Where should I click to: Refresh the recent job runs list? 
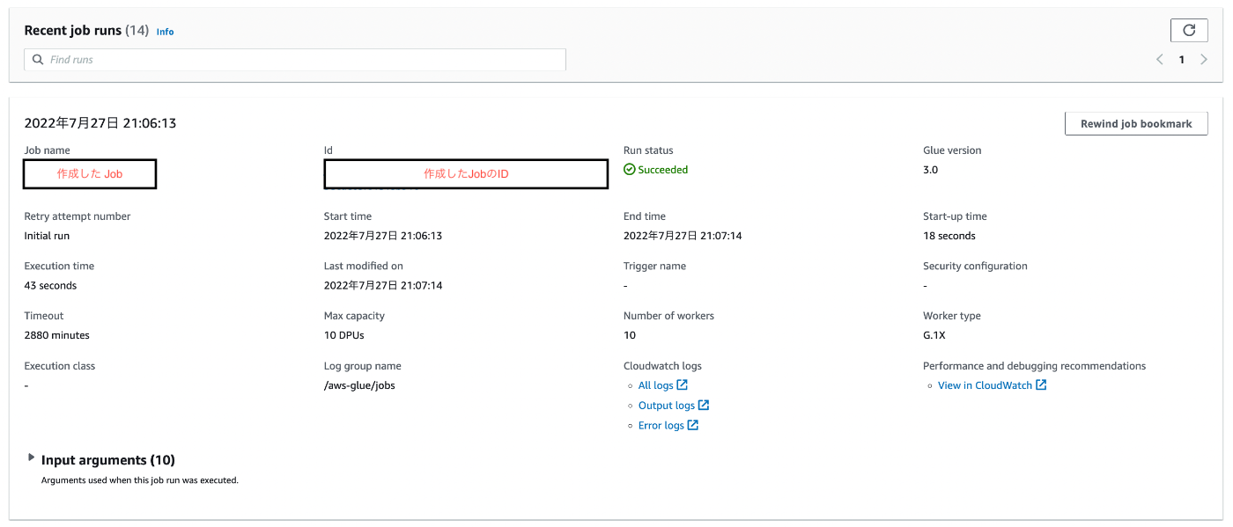[1189, 30]
